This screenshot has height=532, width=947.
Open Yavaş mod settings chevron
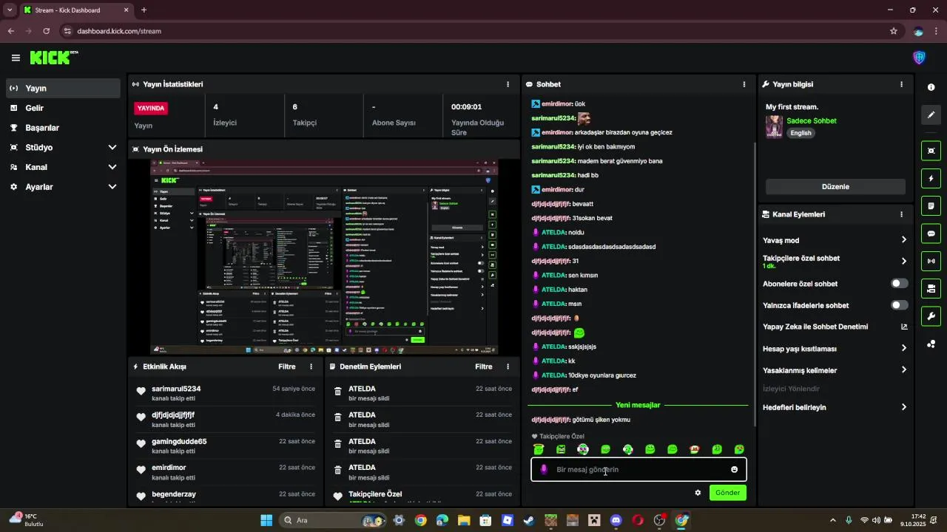point(903,240)
